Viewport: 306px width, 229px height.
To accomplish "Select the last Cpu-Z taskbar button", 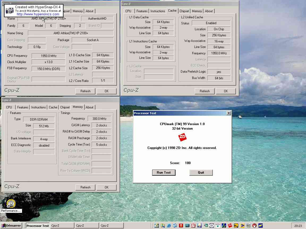I will point(112,226).
